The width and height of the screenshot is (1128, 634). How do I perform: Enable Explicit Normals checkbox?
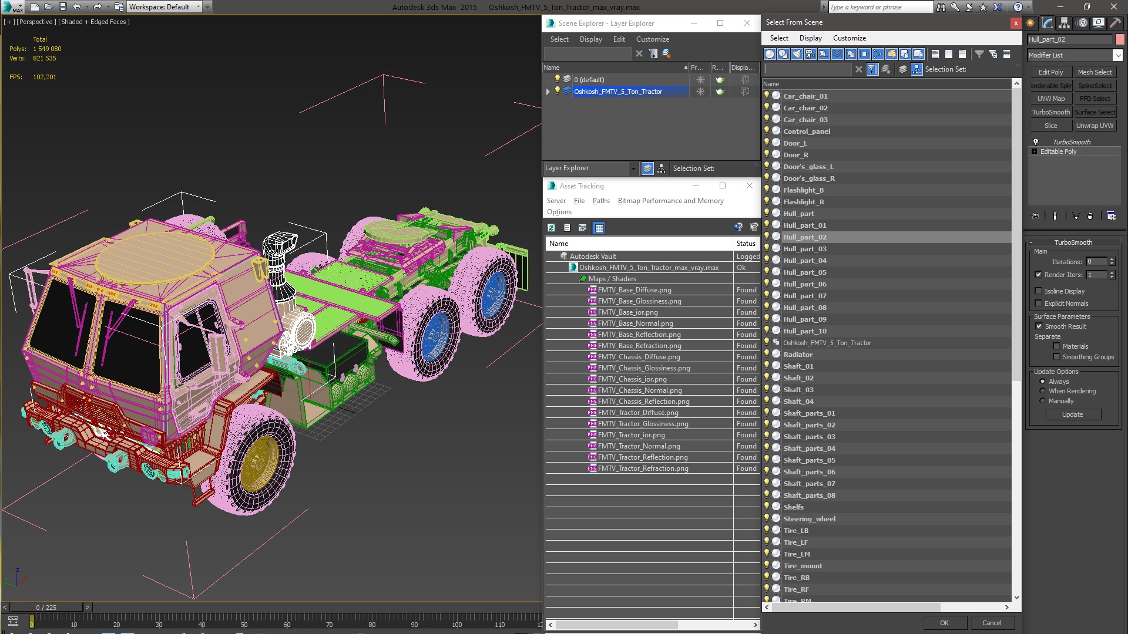point(1039,303)
